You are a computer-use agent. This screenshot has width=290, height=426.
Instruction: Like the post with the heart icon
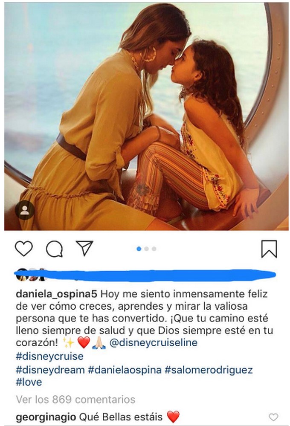click(x=24, y=248)
